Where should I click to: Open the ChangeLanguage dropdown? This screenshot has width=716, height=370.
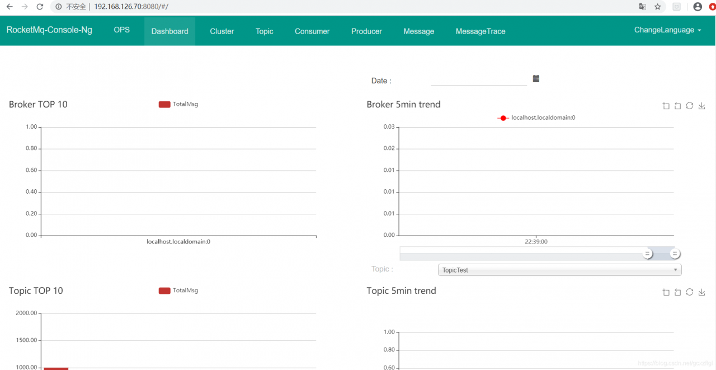(667, 30)
